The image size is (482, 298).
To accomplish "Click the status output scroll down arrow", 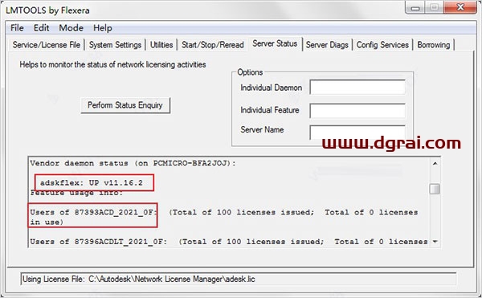I will click(x=435, y=242).
